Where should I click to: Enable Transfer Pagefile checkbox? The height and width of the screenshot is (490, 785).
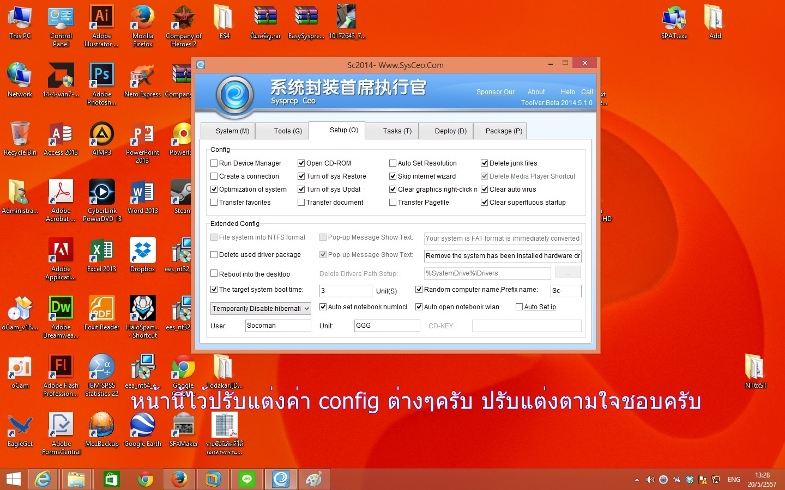(x=392, y=202)
